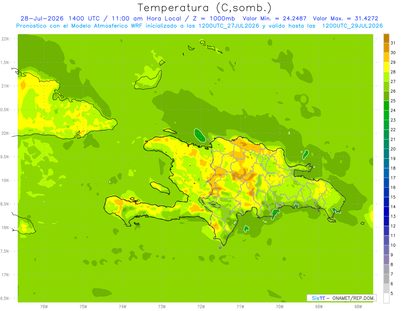The image size is (402, 311).
Task: Click the "19N" latitude axis label
Action: [5, 180]
